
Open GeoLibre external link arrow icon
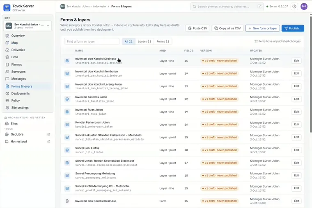click(x=48, y=134)
